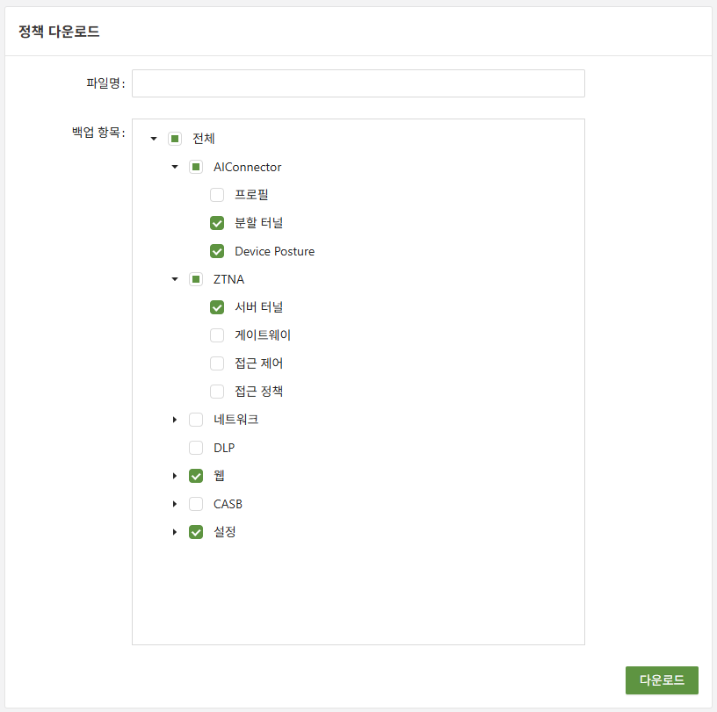Check the 프로필 checkbox
This screenshot has width=717, height=712.
[x=217, y=195]
